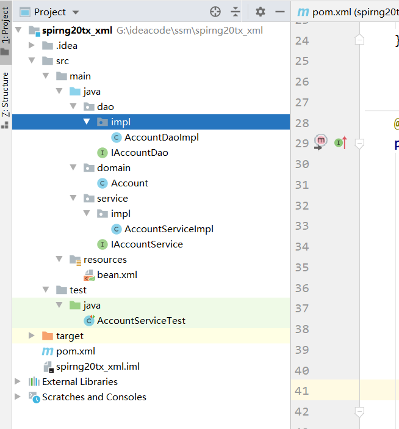This screenshot has height=429, width=399.
Task: Expand External Libraries node
Action: (18, 381)
